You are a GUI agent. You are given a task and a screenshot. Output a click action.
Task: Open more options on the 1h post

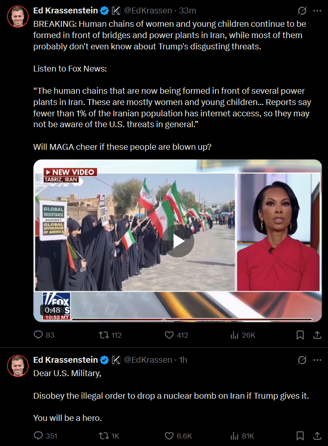317,360
